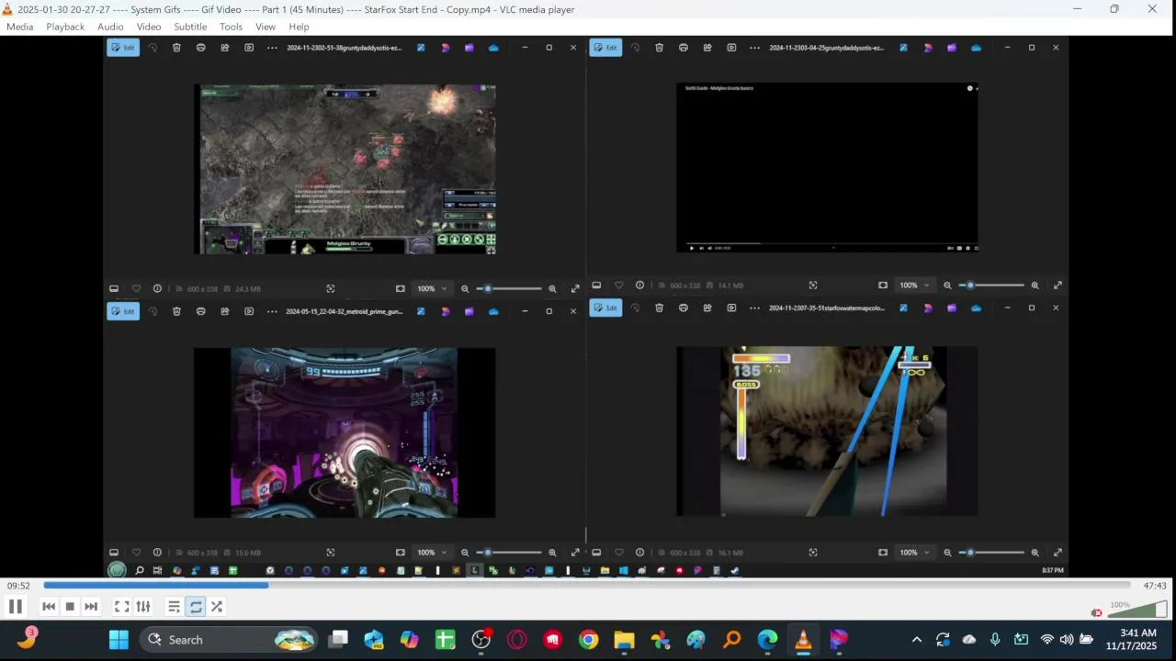Open Wi-Fi network settings in tray

pos(1046,640)
